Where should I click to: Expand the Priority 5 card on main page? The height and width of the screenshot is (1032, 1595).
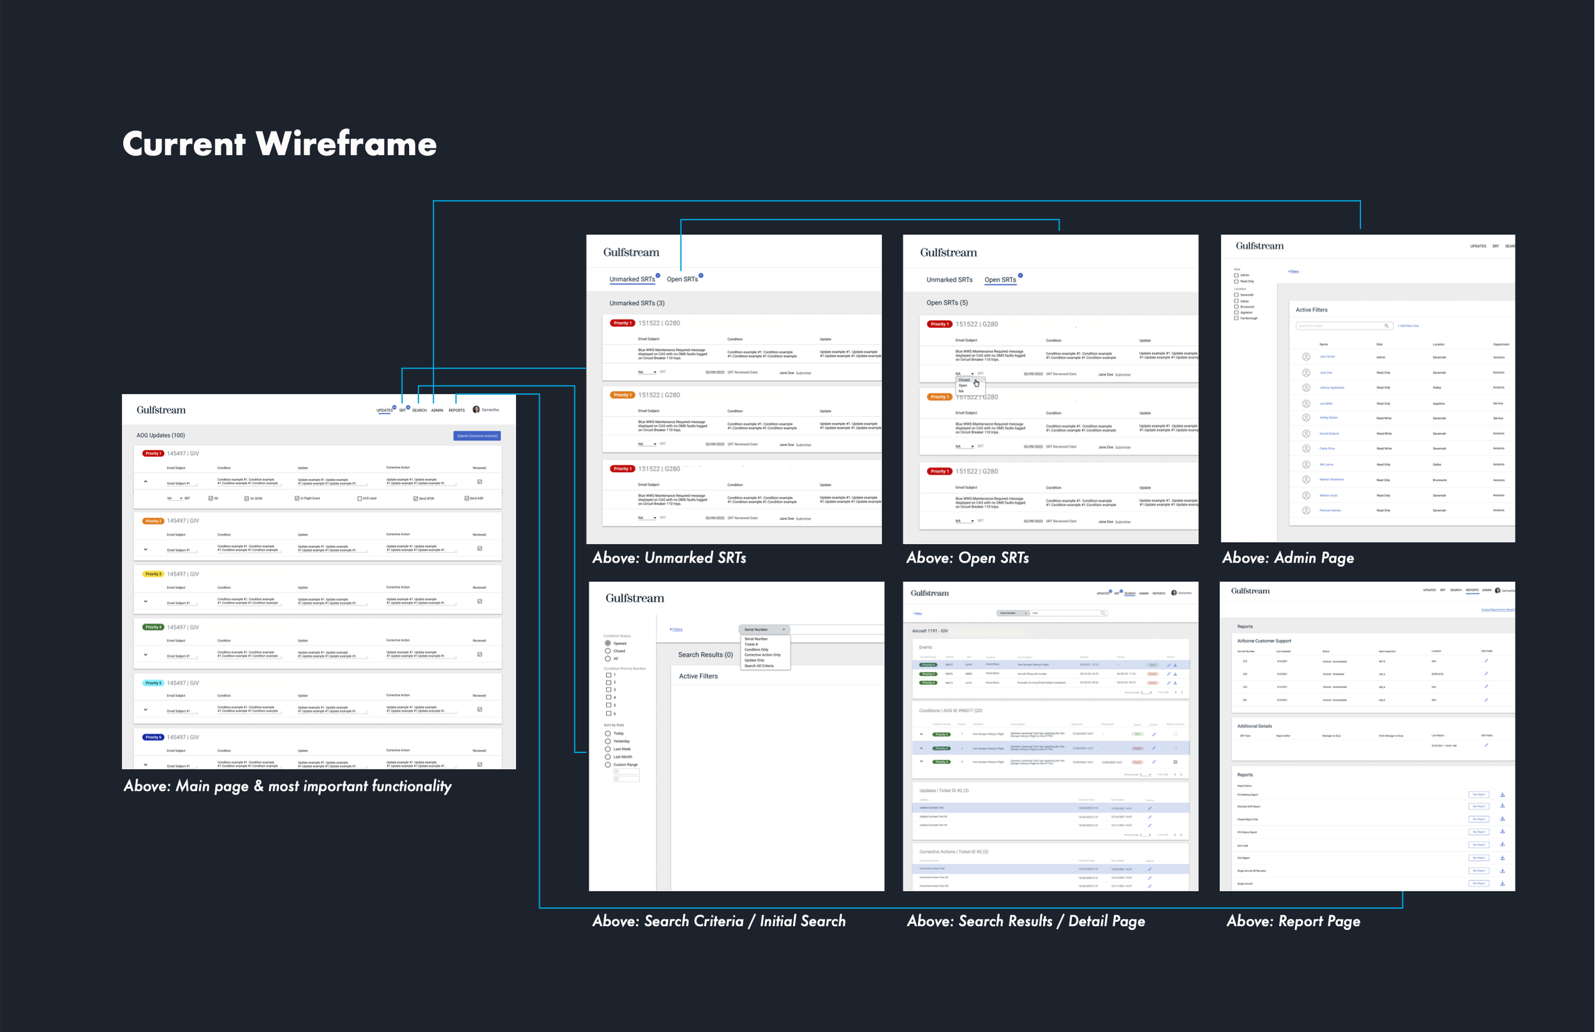(145, 710)
